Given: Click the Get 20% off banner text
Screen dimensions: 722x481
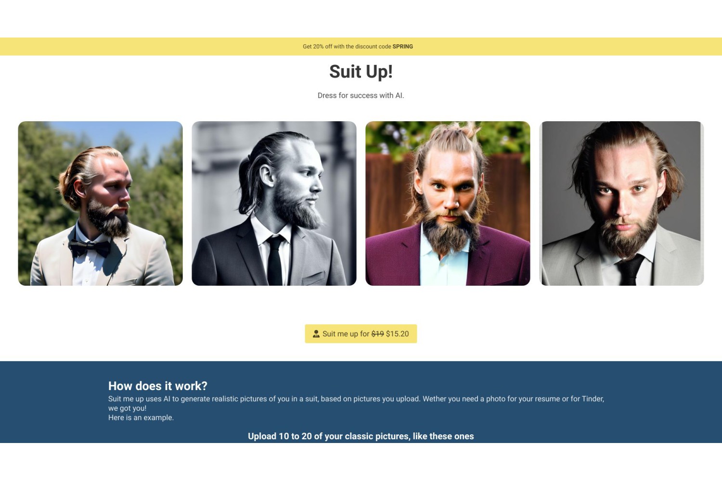Looking at the screenshot, I should [x=358, y=47].
